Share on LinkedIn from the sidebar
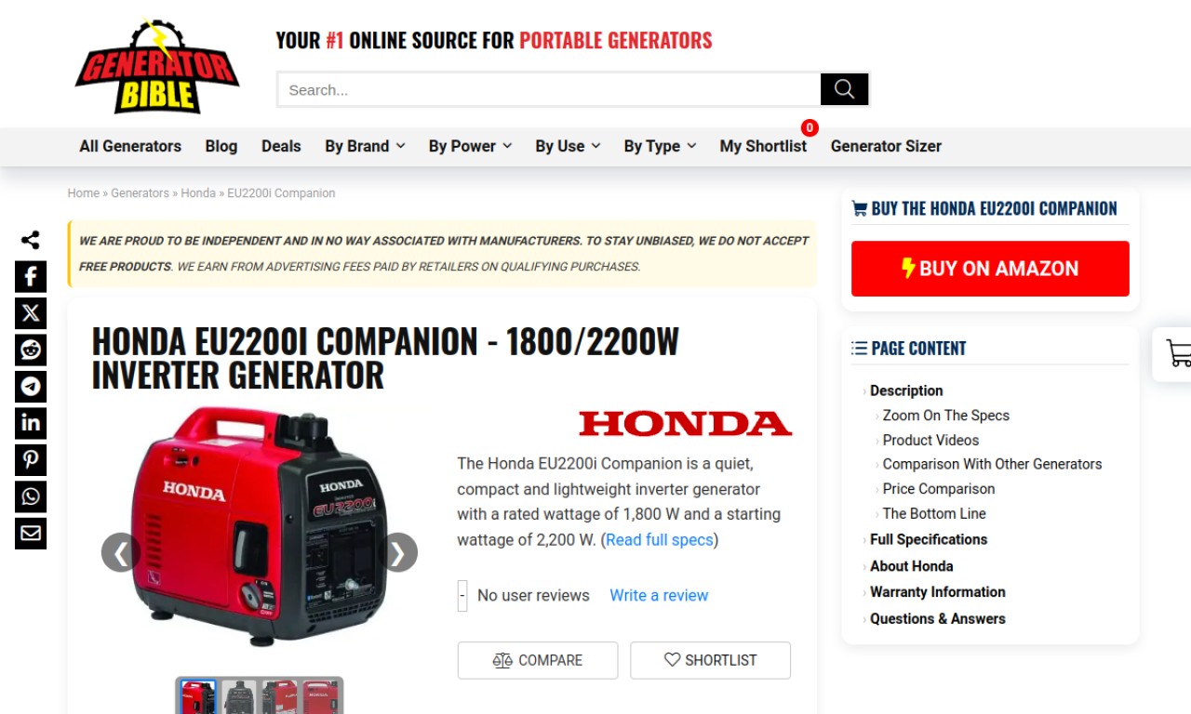 (31, 423)
